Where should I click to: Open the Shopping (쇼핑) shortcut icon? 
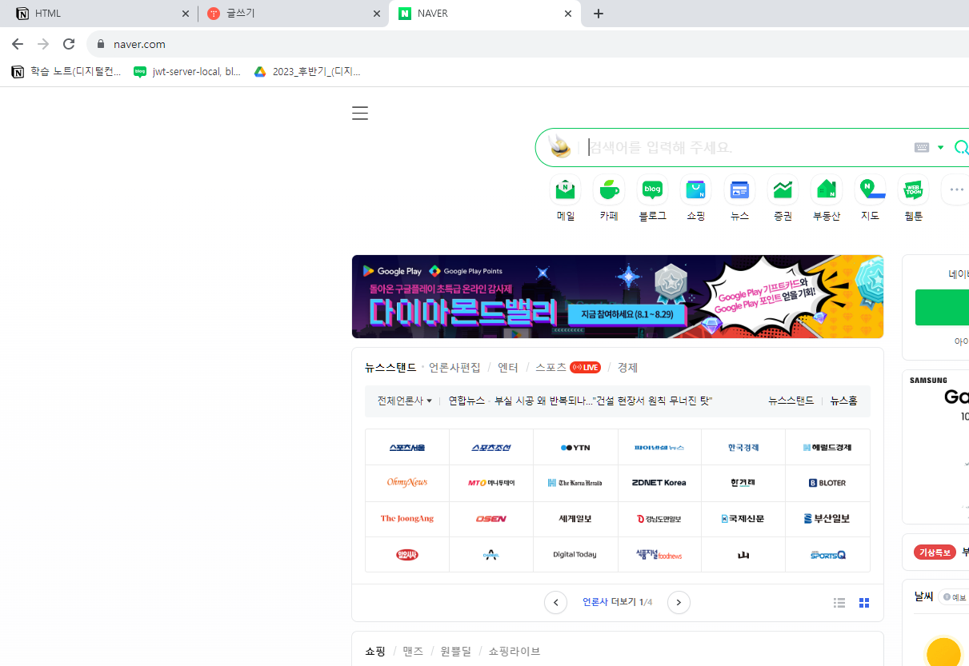695,189
